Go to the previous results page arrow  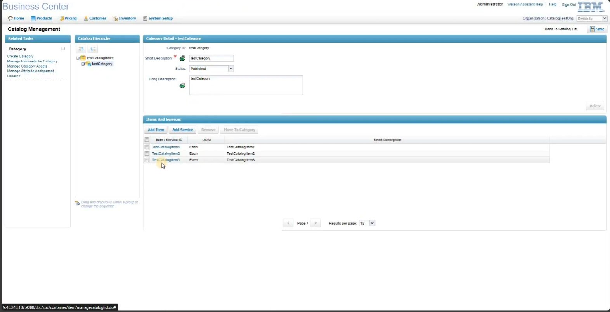288,223
